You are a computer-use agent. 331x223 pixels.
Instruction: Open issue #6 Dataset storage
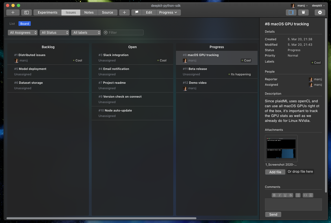pyautogui.click(x=48, y=85)
